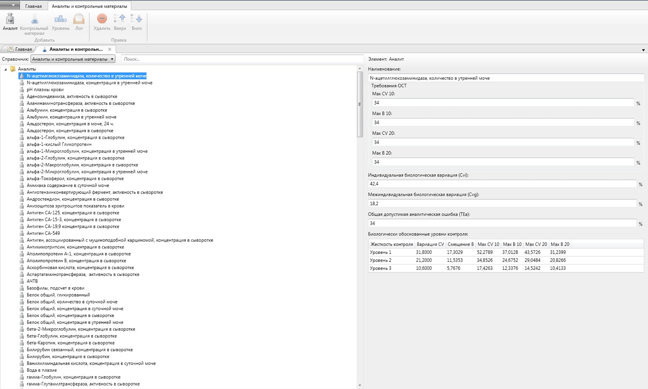Select Аналиты и контрольные материалы ribbon tab
The image size is (648, 389).
point(89,6)
